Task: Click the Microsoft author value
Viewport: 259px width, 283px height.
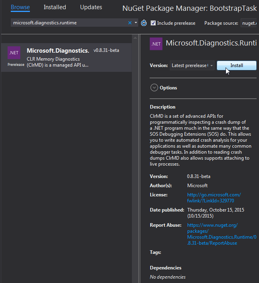Action: (x=197, y=186)
